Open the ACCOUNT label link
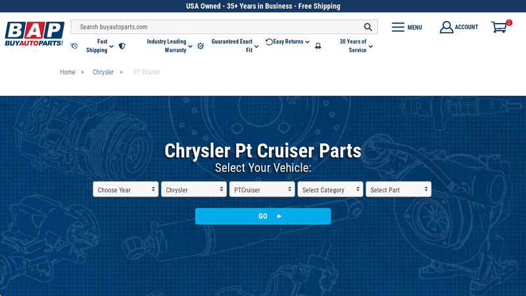526x296 pixels. pos(466,27)
